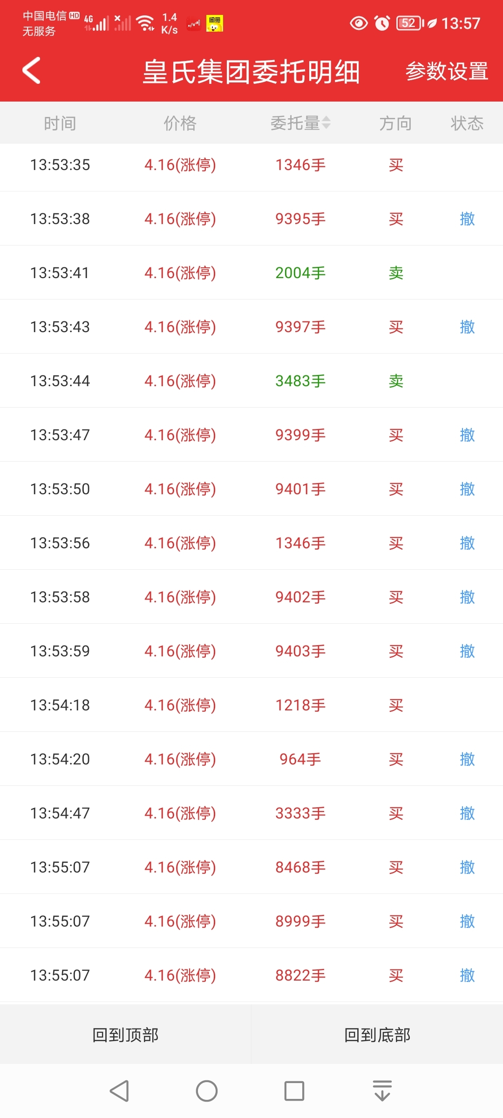Open 参数设置 parameter settings
This screenshot has width=503, height=1118.
click(x=447, y=71)
